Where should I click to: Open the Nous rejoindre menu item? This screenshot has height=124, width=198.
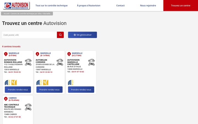pyautogui.click(x=148, y=6)
